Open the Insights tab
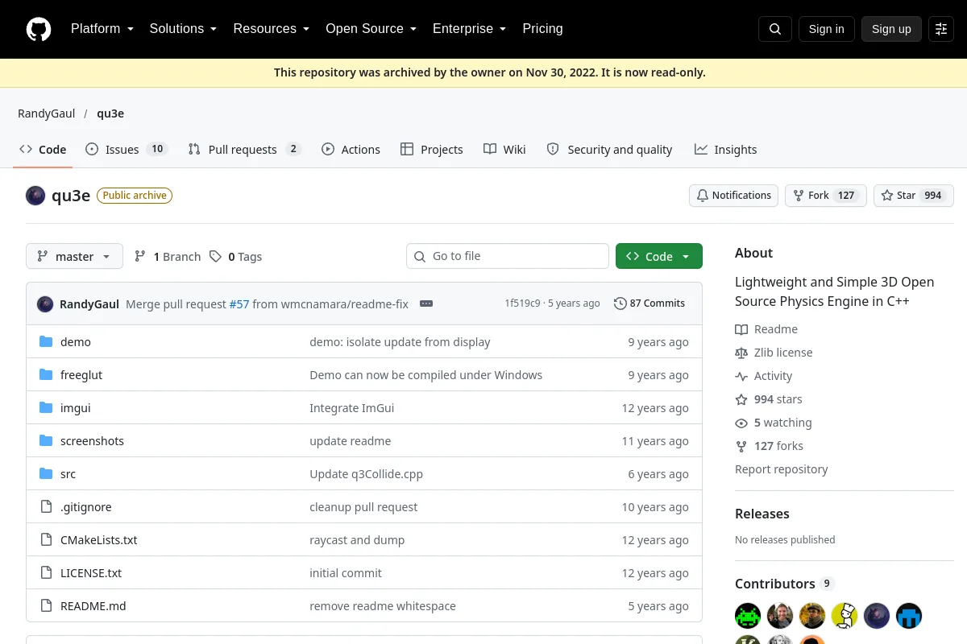The width and height of the screenshot is (967, 644). [726, 150]
